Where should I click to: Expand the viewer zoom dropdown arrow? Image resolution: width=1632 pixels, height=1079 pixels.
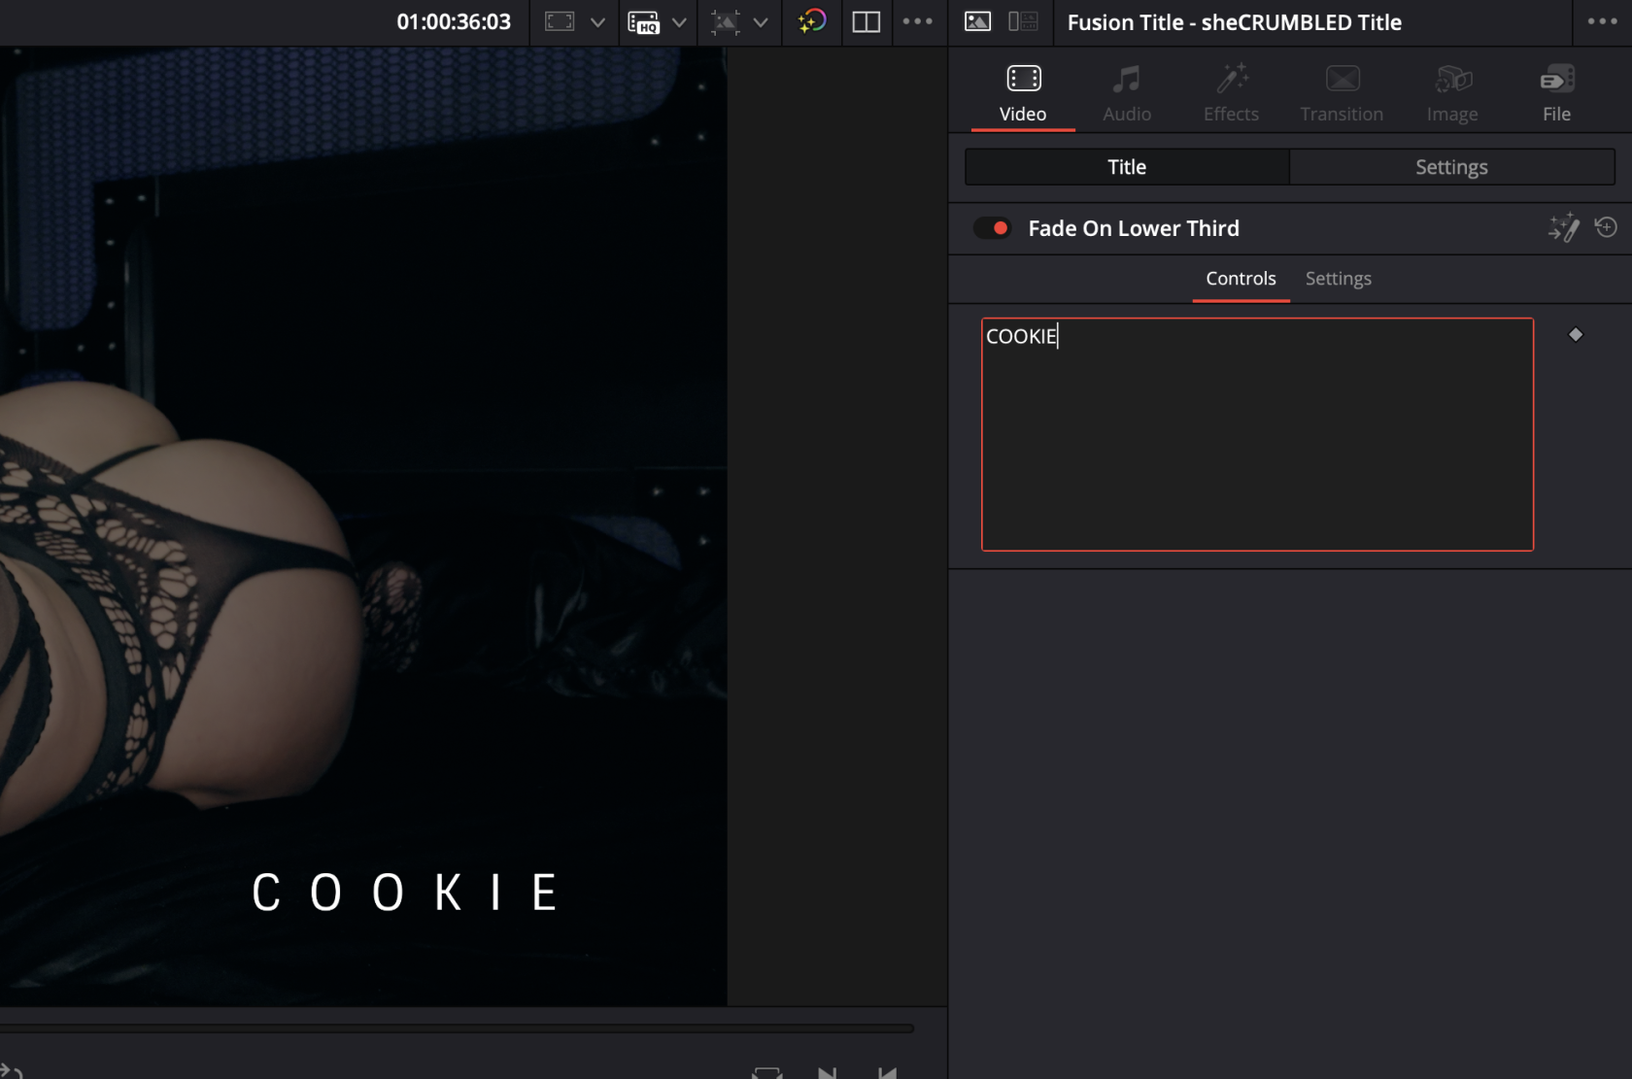[597, 21]
